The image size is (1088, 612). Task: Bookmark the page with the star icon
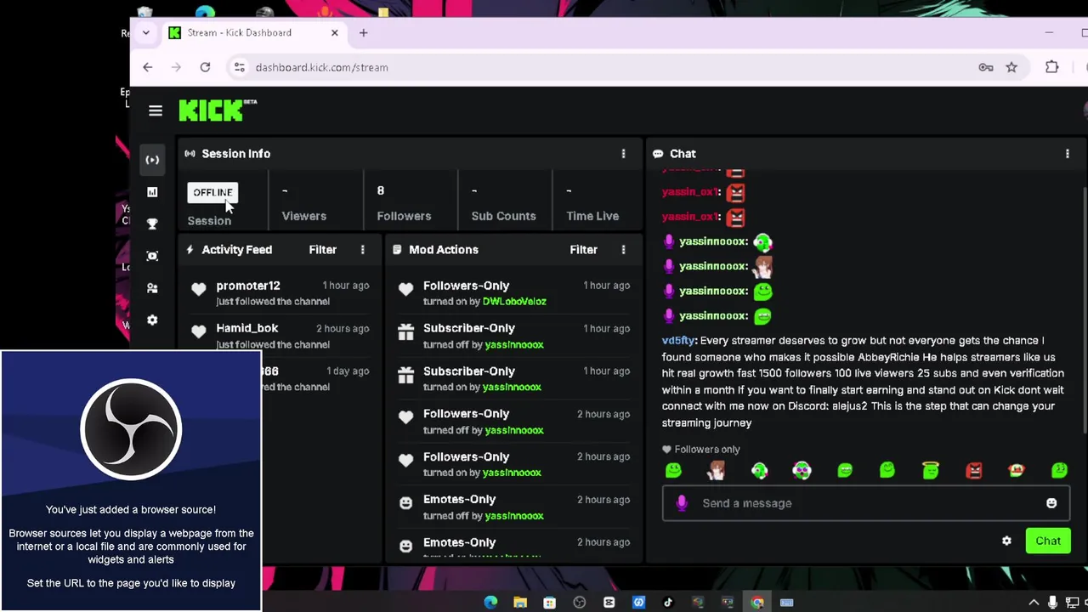[x=1011, y=67]
